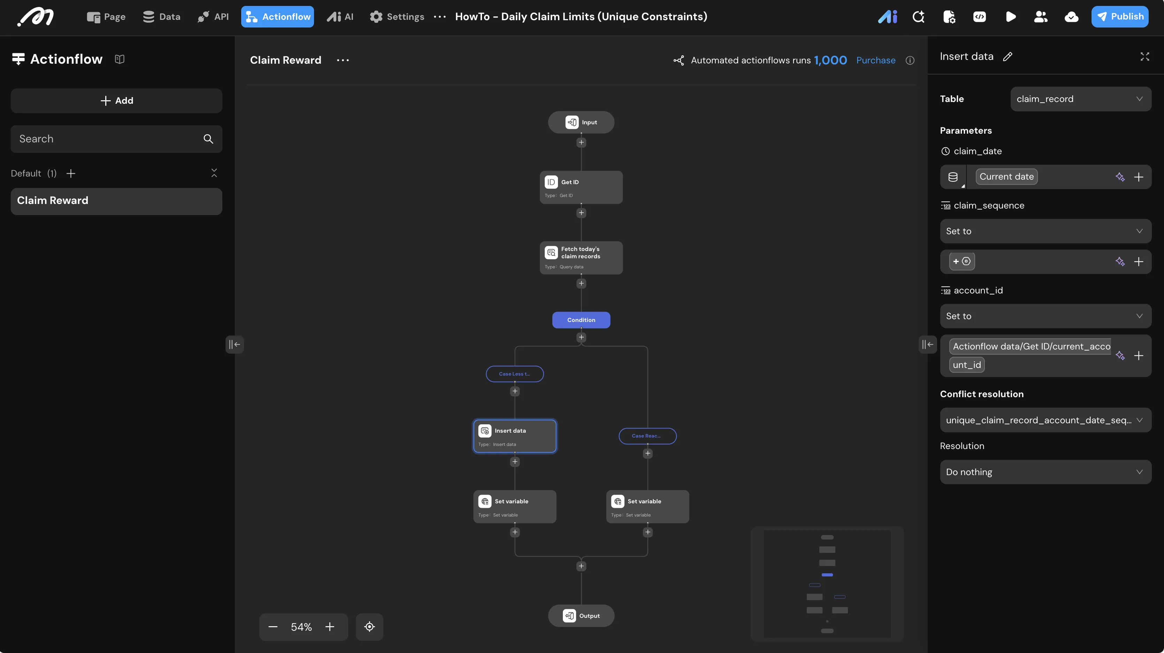Open the Table claim_record dropdown

click(x=1080, y=99)
